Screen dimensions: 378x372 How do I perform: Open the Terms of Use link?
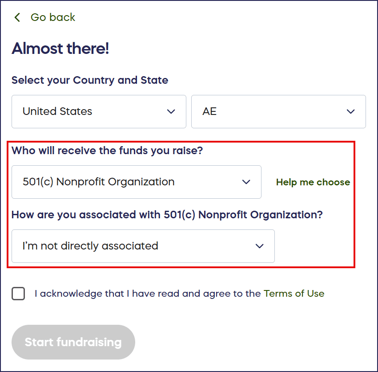[x=294, y=294]
